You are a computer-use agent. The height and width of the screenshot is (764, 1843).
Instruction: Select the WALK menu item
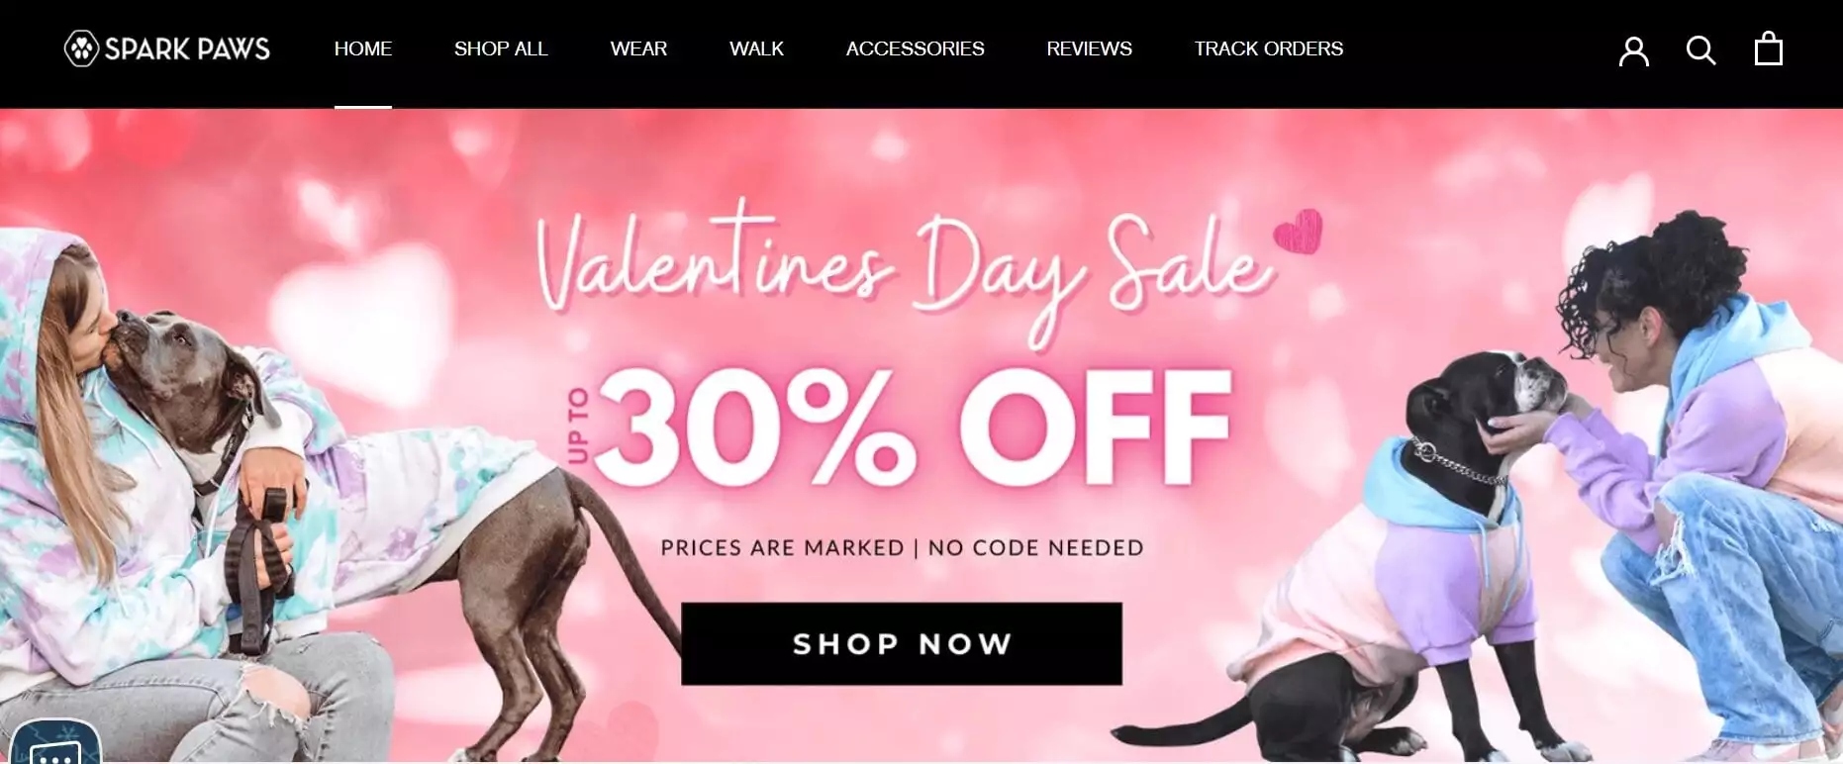756,48
